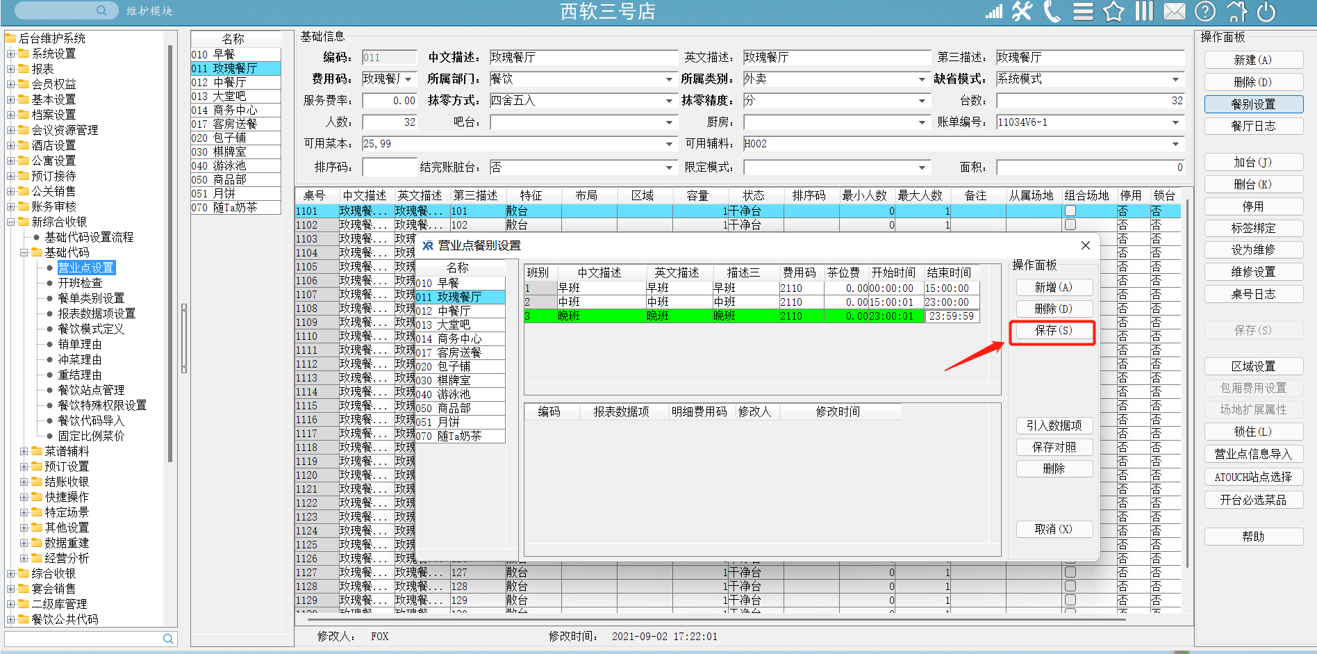Screen dimensions: 1317x654
Task: Click the 加台(J) button
Action: 1253,162
